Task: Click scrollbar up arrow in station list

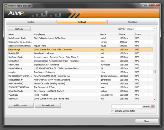Action: coord(154,38)
